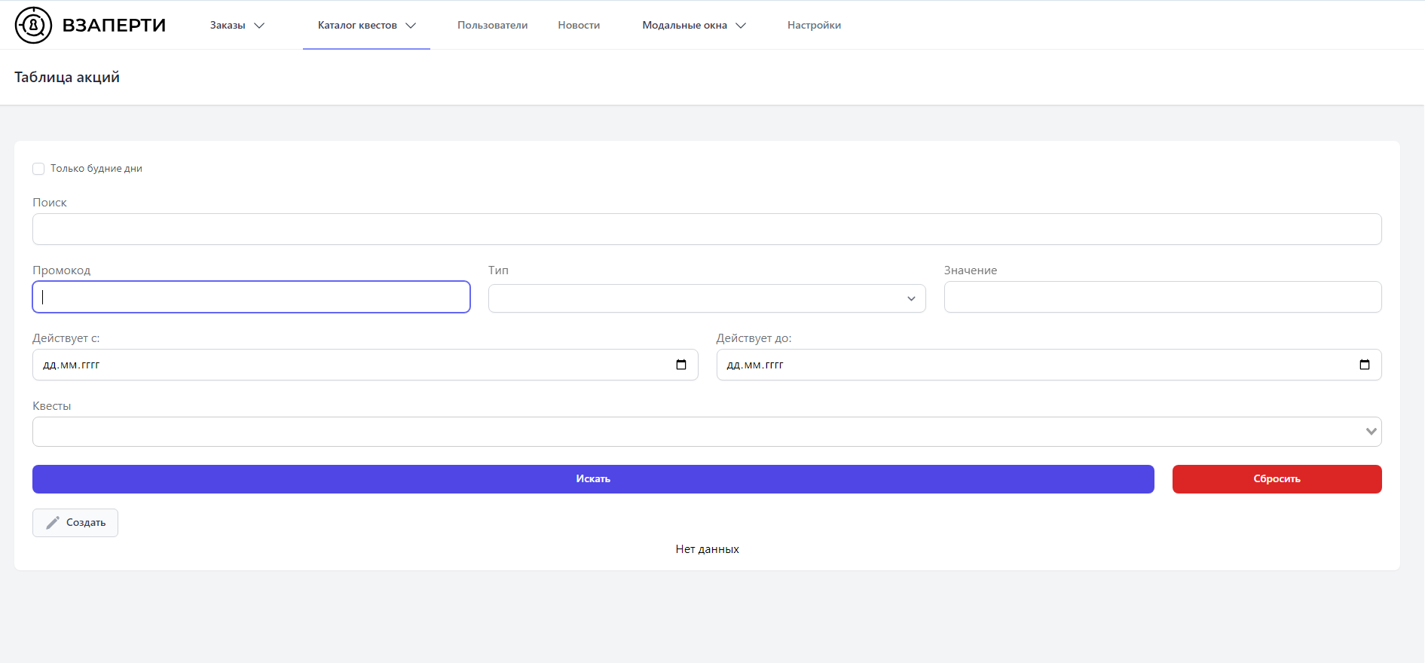This screenshot has width=1425, height=663.
Task: Open the Модальные окна menu
Action: click(x=694, y=26)
